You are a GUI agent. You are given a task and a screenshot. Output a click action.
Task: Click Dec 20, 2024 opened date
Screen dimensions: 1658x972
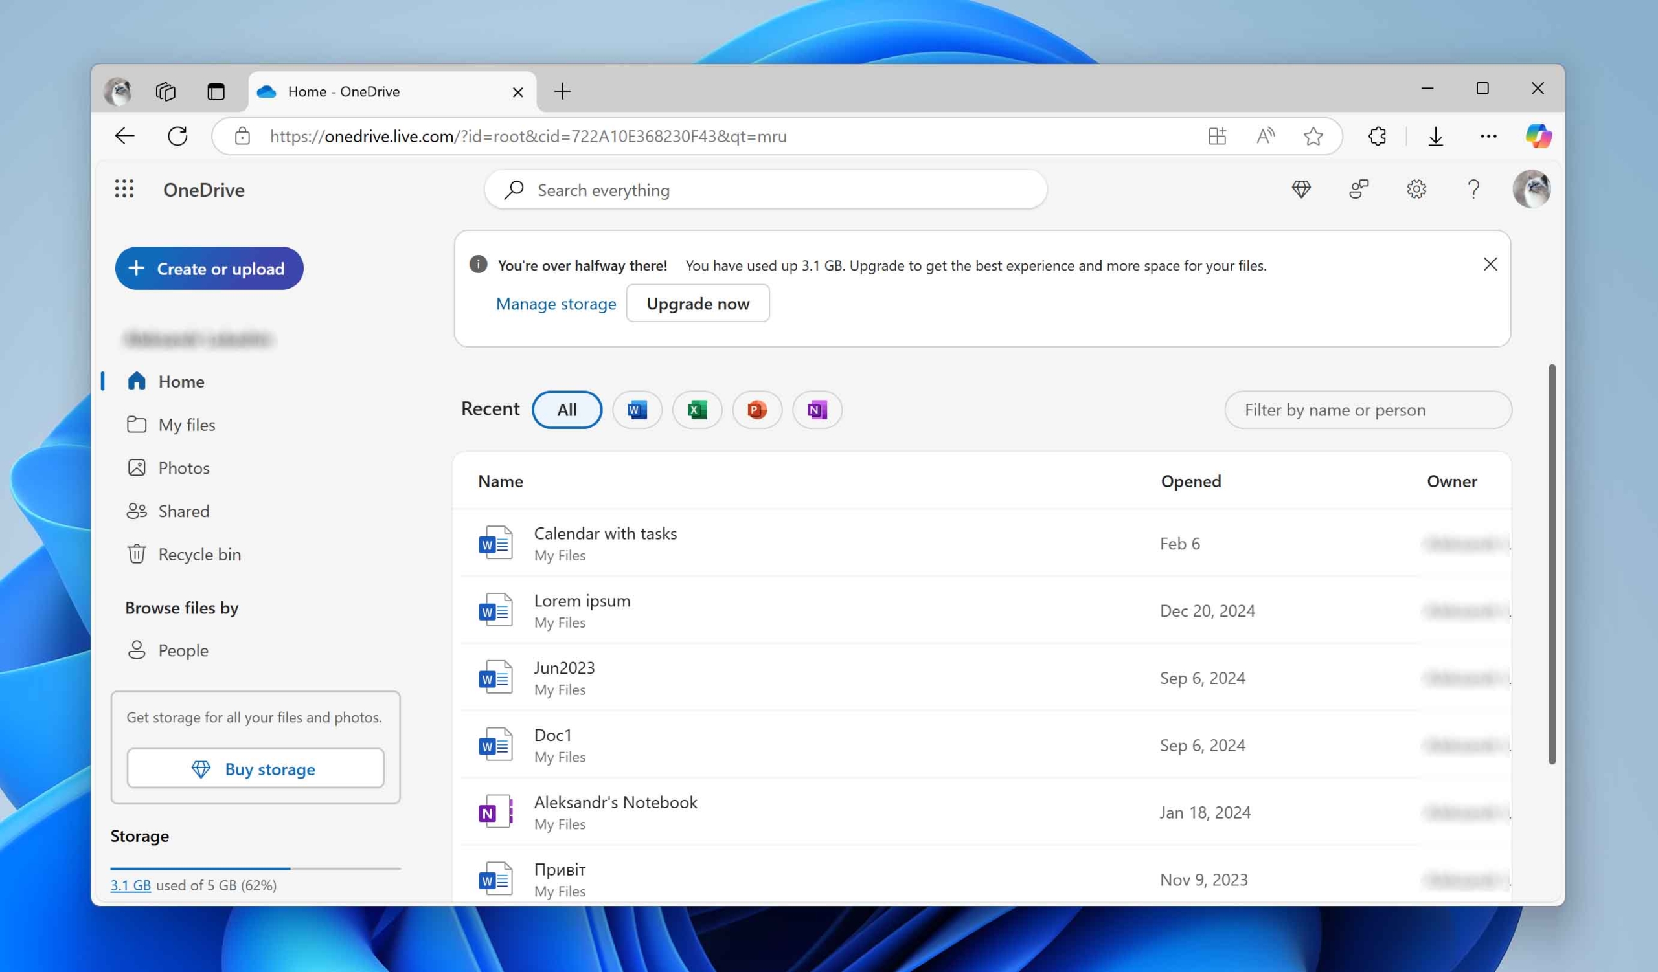click(x=1207, y=610)
